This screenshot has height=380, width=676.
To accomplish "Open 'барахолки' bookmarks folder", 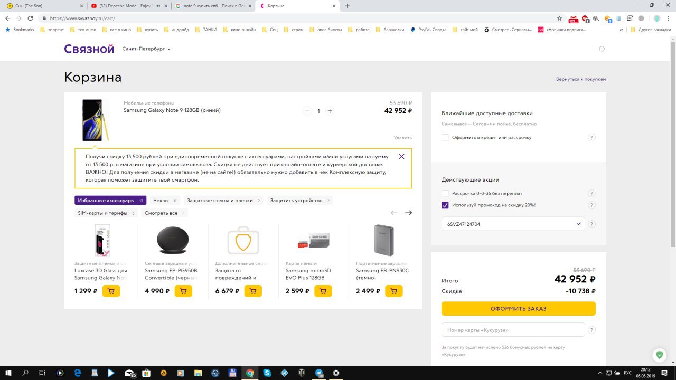I will click(x=390, y=30).
